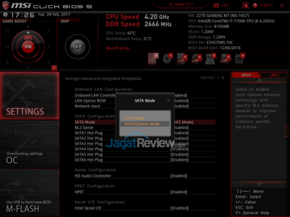Click the back arrow next to HOT KEY
Image resolution: width=290 pixels, height=217 pixels.
223,78
